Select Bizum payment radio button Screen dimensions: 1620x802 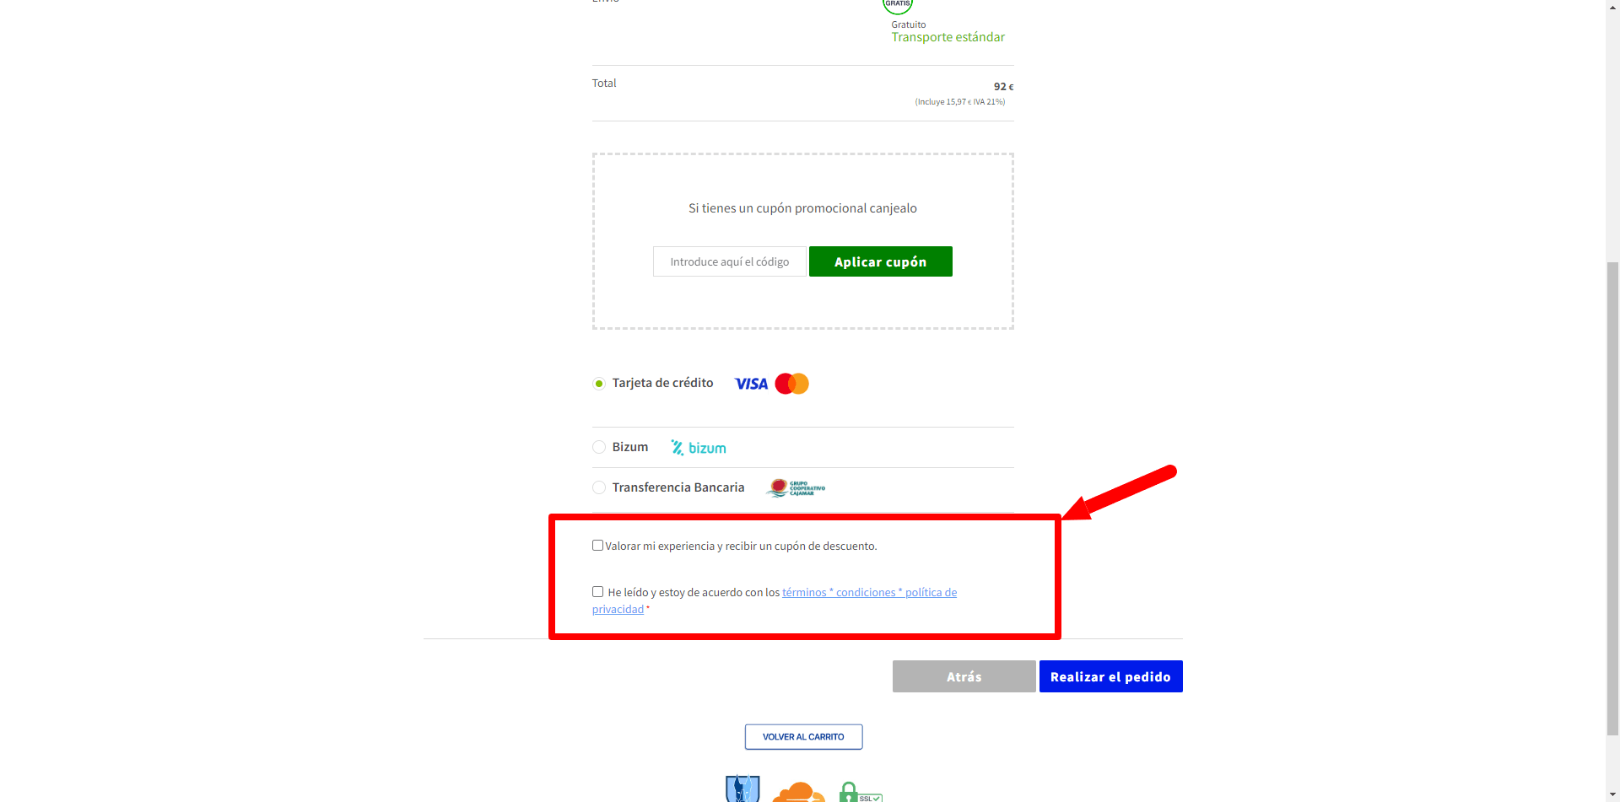click(x=599, y=447)
